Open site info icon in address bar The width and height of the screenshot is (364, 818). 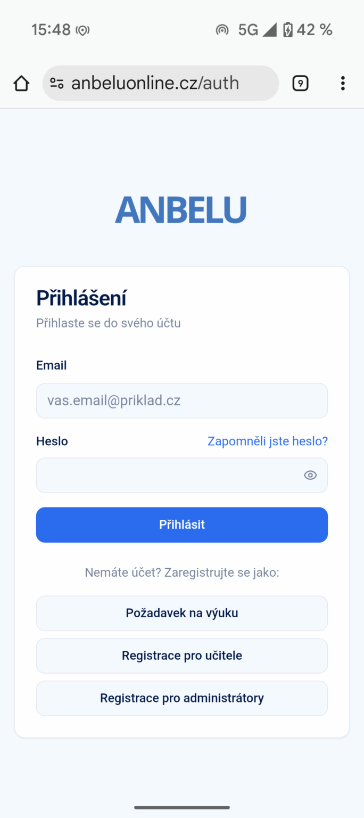(x=57, y=84)
